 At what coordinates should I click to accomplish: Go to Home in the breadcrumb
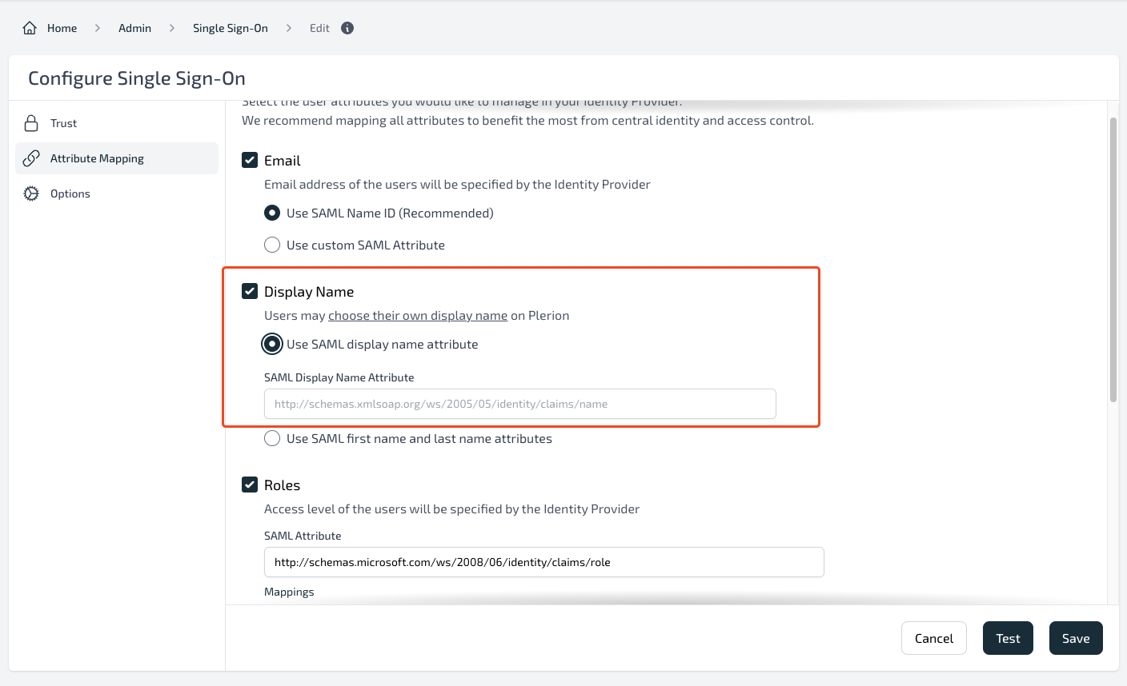point(62,28)
